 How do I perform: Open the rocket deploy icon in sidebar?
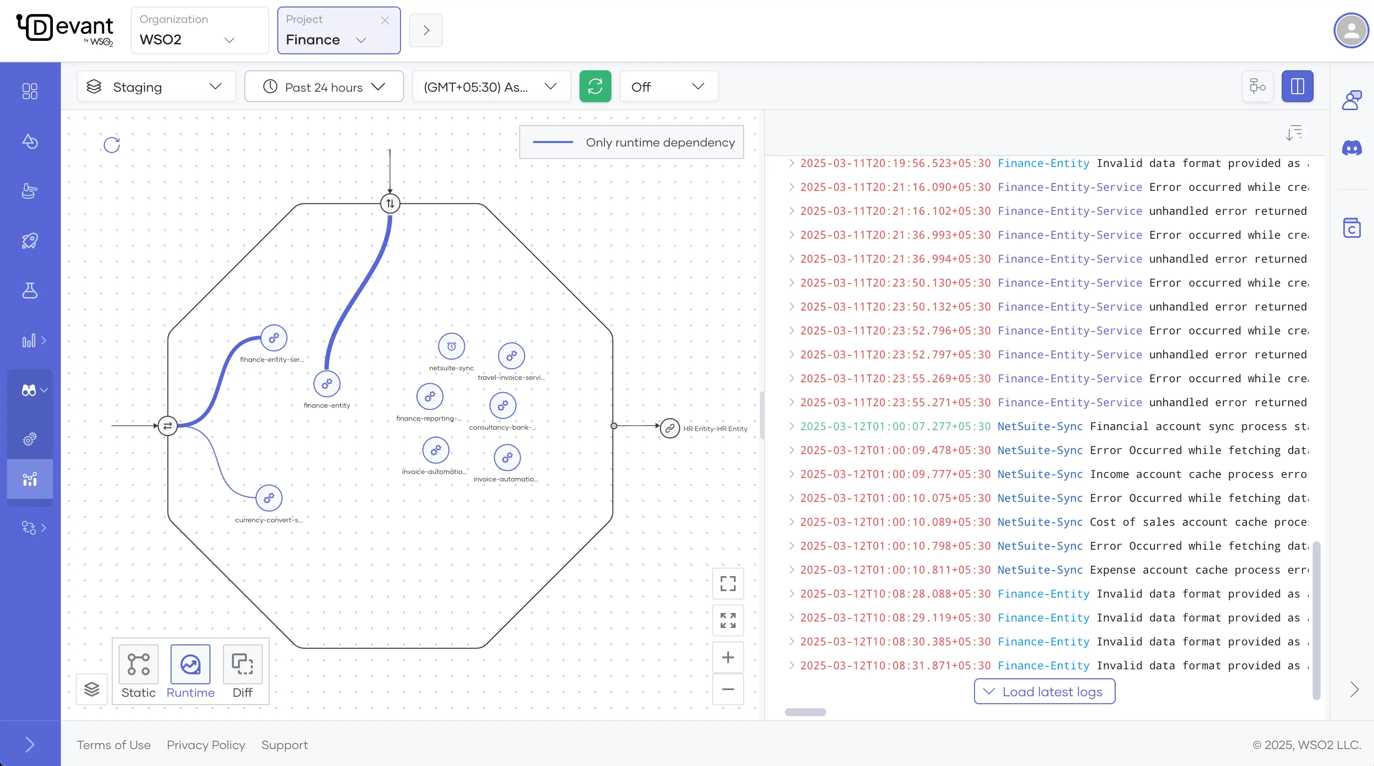coord(30,241)
